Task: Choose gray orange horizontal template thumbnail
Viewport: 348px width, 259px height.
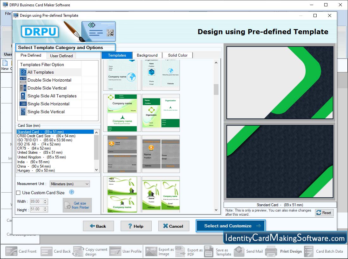Action: 122,154
